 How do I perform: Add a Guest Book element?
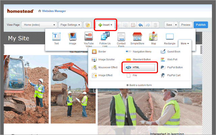170,52
